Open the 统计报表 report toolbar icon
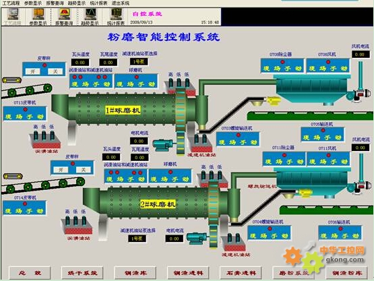The height and width of the screenshot is (281, 374). coord(116,16)
